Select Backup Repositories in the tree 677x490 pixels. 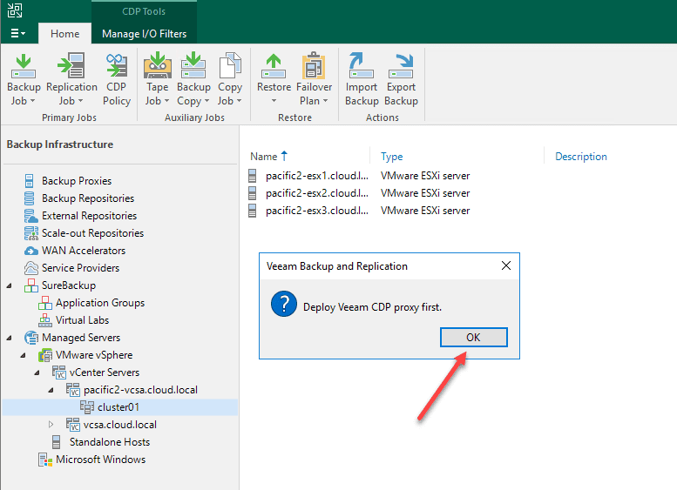(88, 198)
